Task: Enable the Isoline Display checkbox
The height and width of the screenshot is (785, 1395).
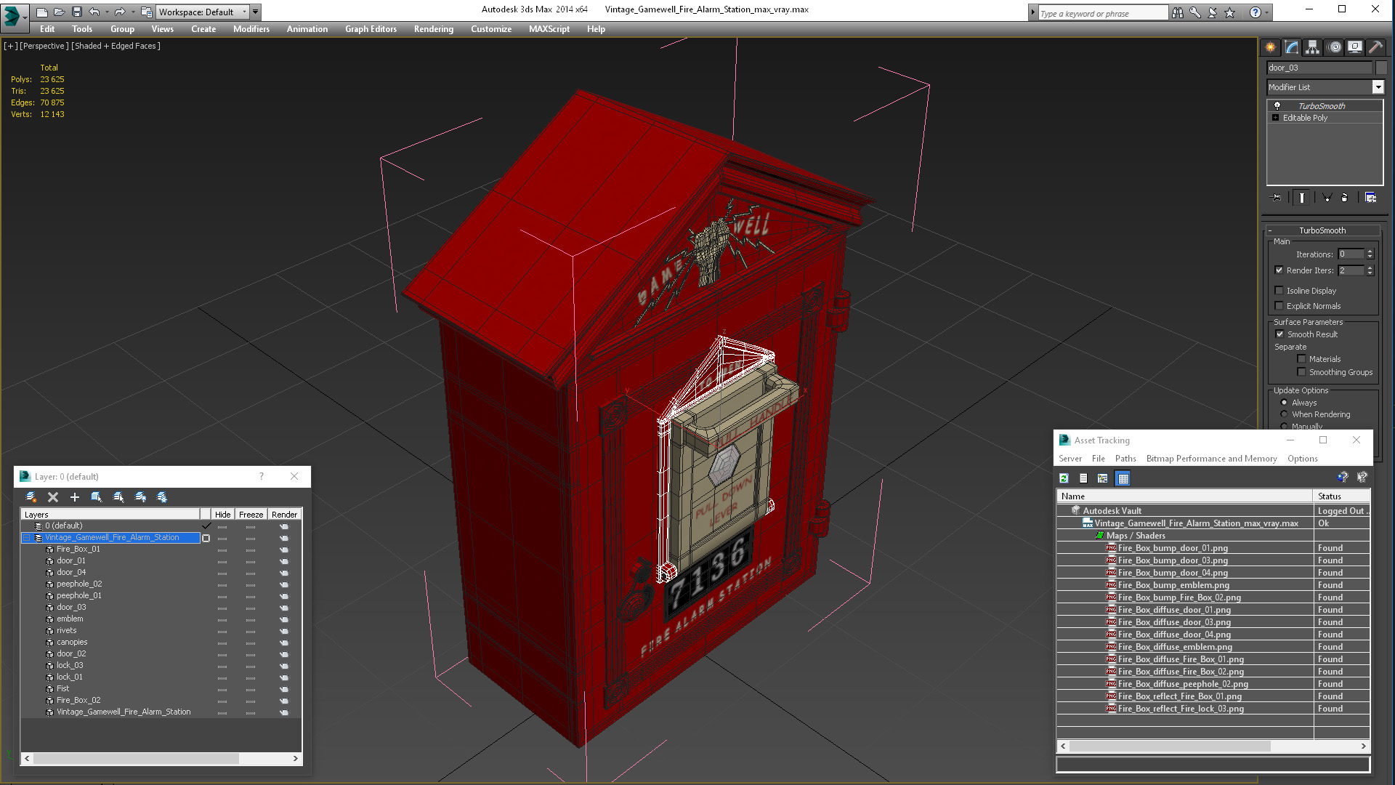Action: [1279, 291]
